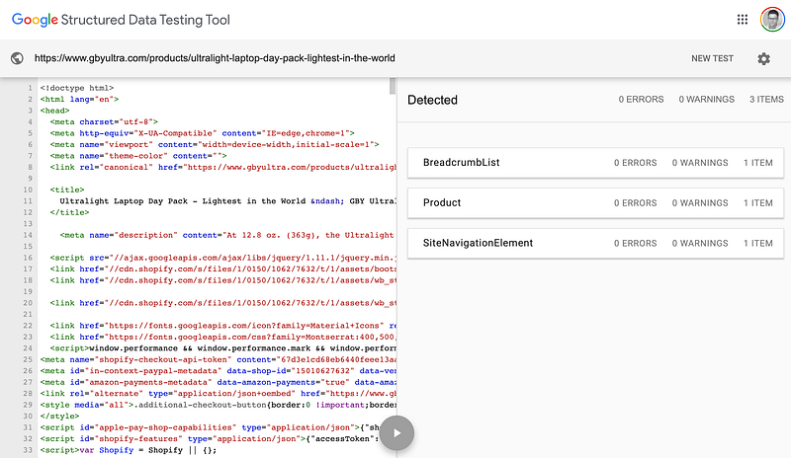Click the meta description code line
Screen dimensions: 791x458
point(228,235)
